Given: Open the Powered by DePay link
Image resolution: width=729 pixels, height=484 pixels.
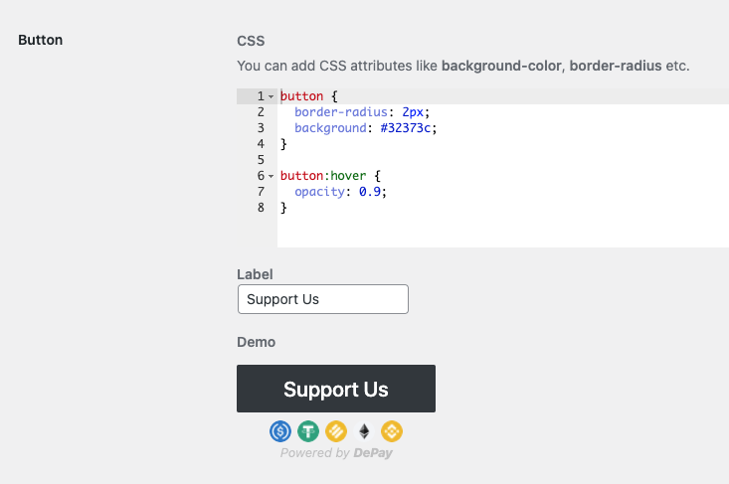Looking at the screenshot, I should coord(336,453).
